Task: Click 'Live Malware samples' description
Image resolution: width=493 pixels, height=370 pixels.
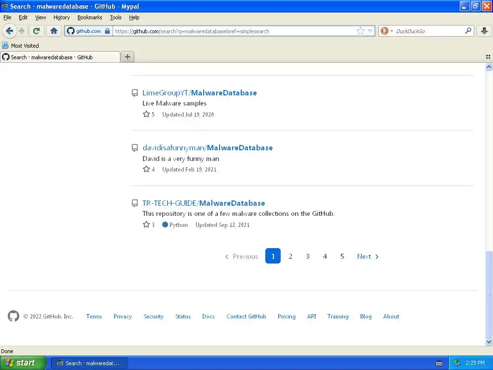Action: click(174, 103)
